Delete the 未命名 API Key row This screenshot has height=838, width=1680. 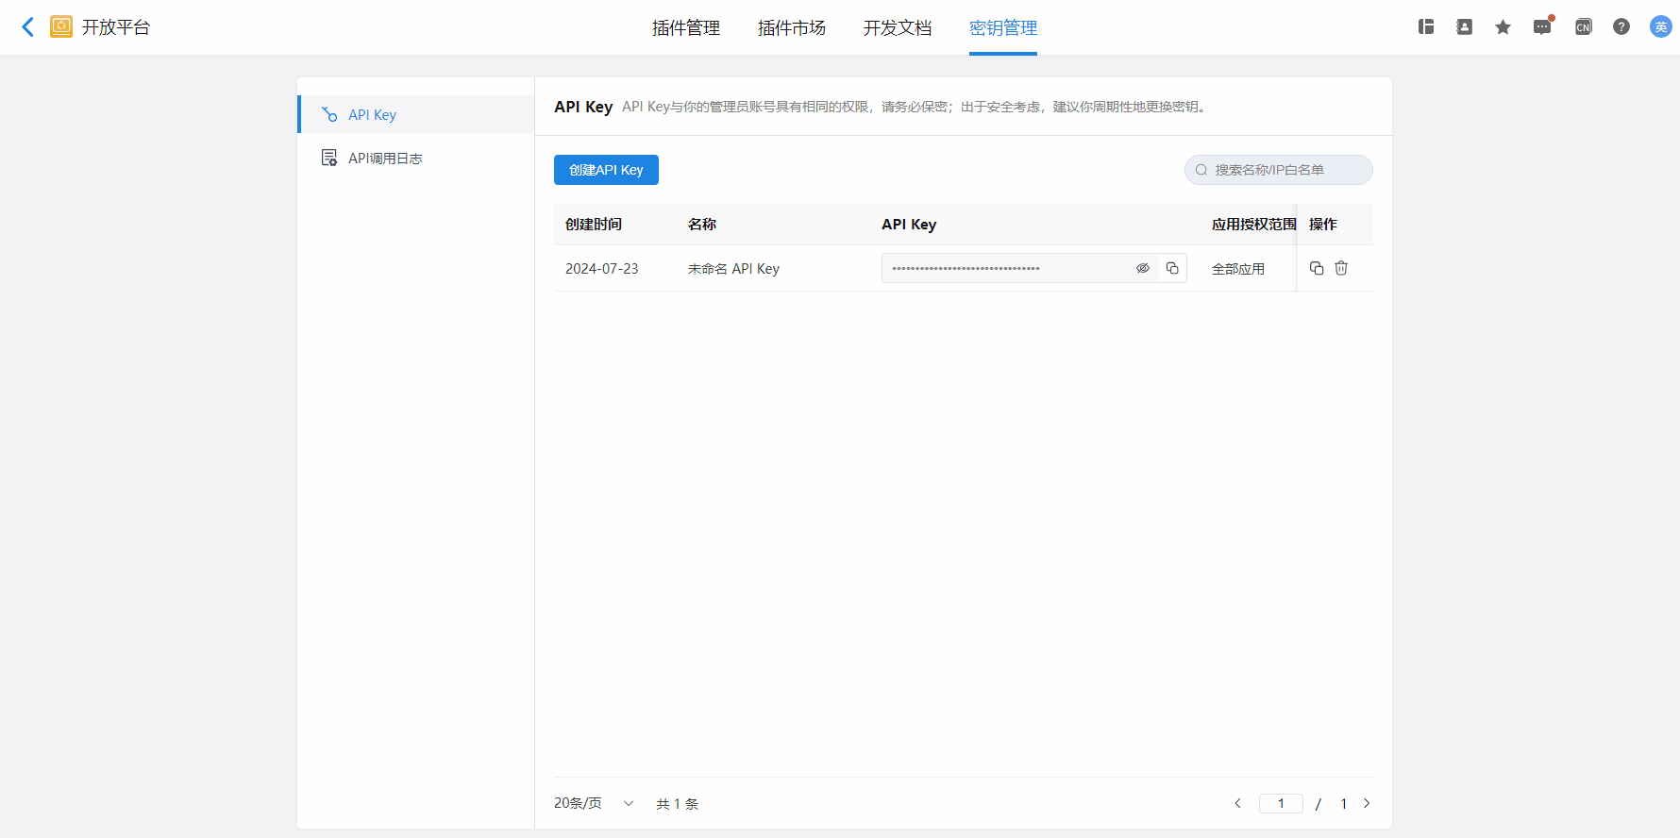tap(1341, 268)
